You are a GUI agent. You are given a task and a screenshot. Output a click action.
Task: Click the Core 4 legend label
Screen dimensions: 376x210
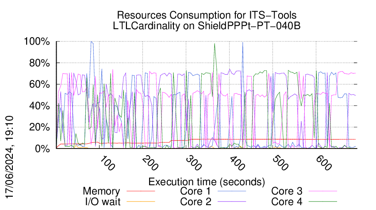coord(287,202)
